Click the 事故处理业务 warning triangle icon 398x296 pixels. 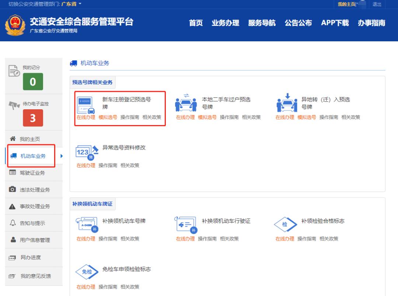tap(13, 206)
